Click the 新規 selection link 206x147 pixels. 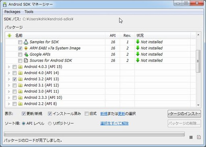104,114
